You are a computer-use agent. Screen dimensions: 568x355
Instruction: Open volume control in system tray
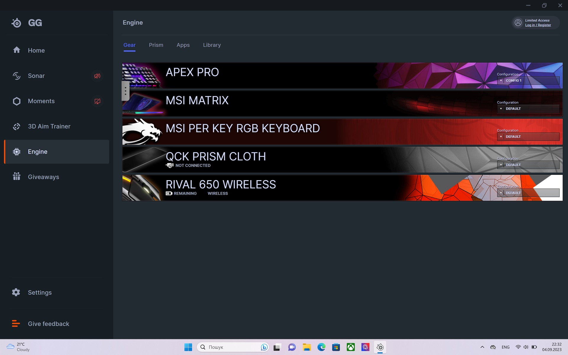click(526, 347)
